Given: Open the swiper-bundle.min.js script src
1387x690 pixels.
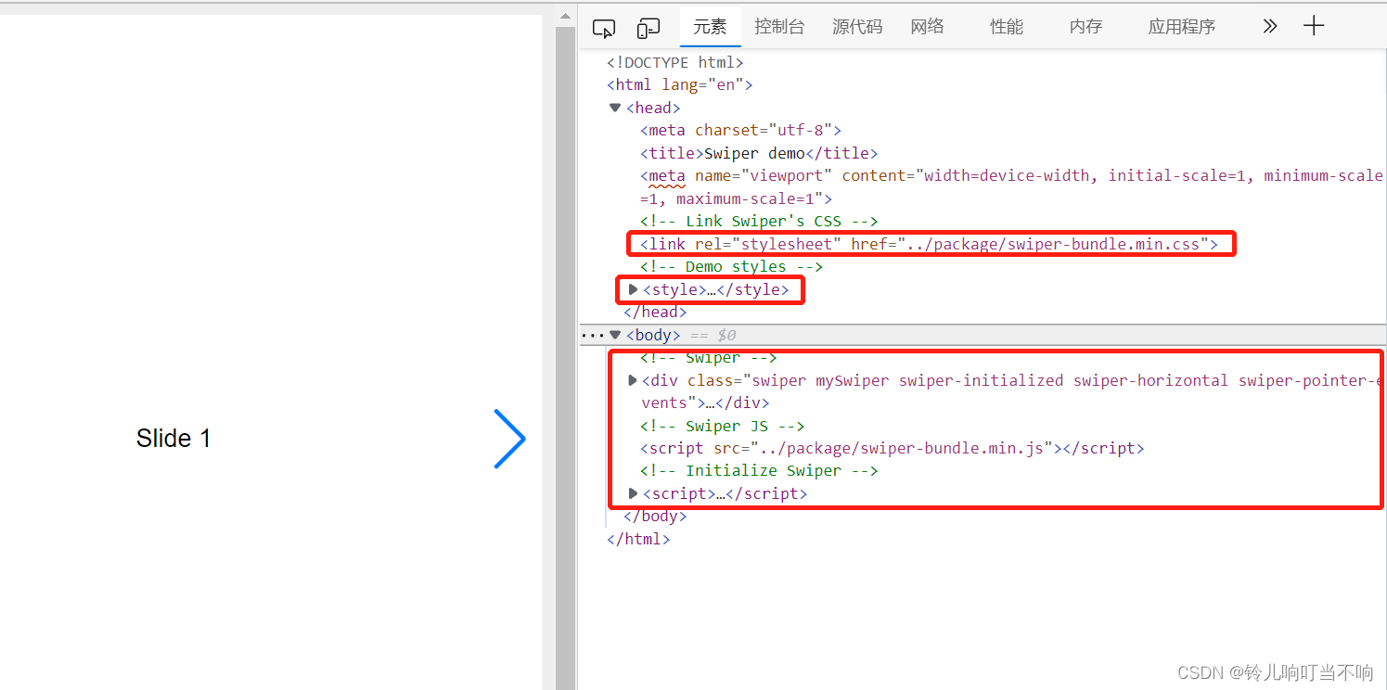Looking at the screenshot, I should 905,448.
